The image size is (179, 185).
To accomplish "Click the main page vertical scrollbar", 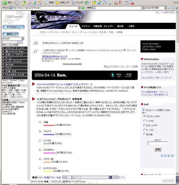I will [x=177, y=92].
